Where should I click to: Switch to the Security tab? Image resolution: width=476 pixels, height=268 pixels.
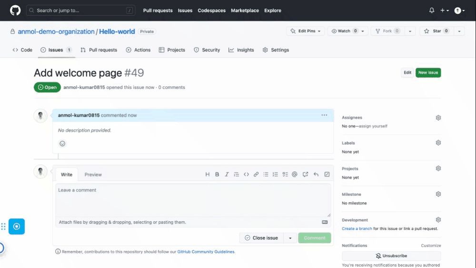pos(207,50)
